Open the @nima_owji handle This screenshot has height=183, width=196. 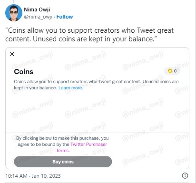(x=38, y=17)
